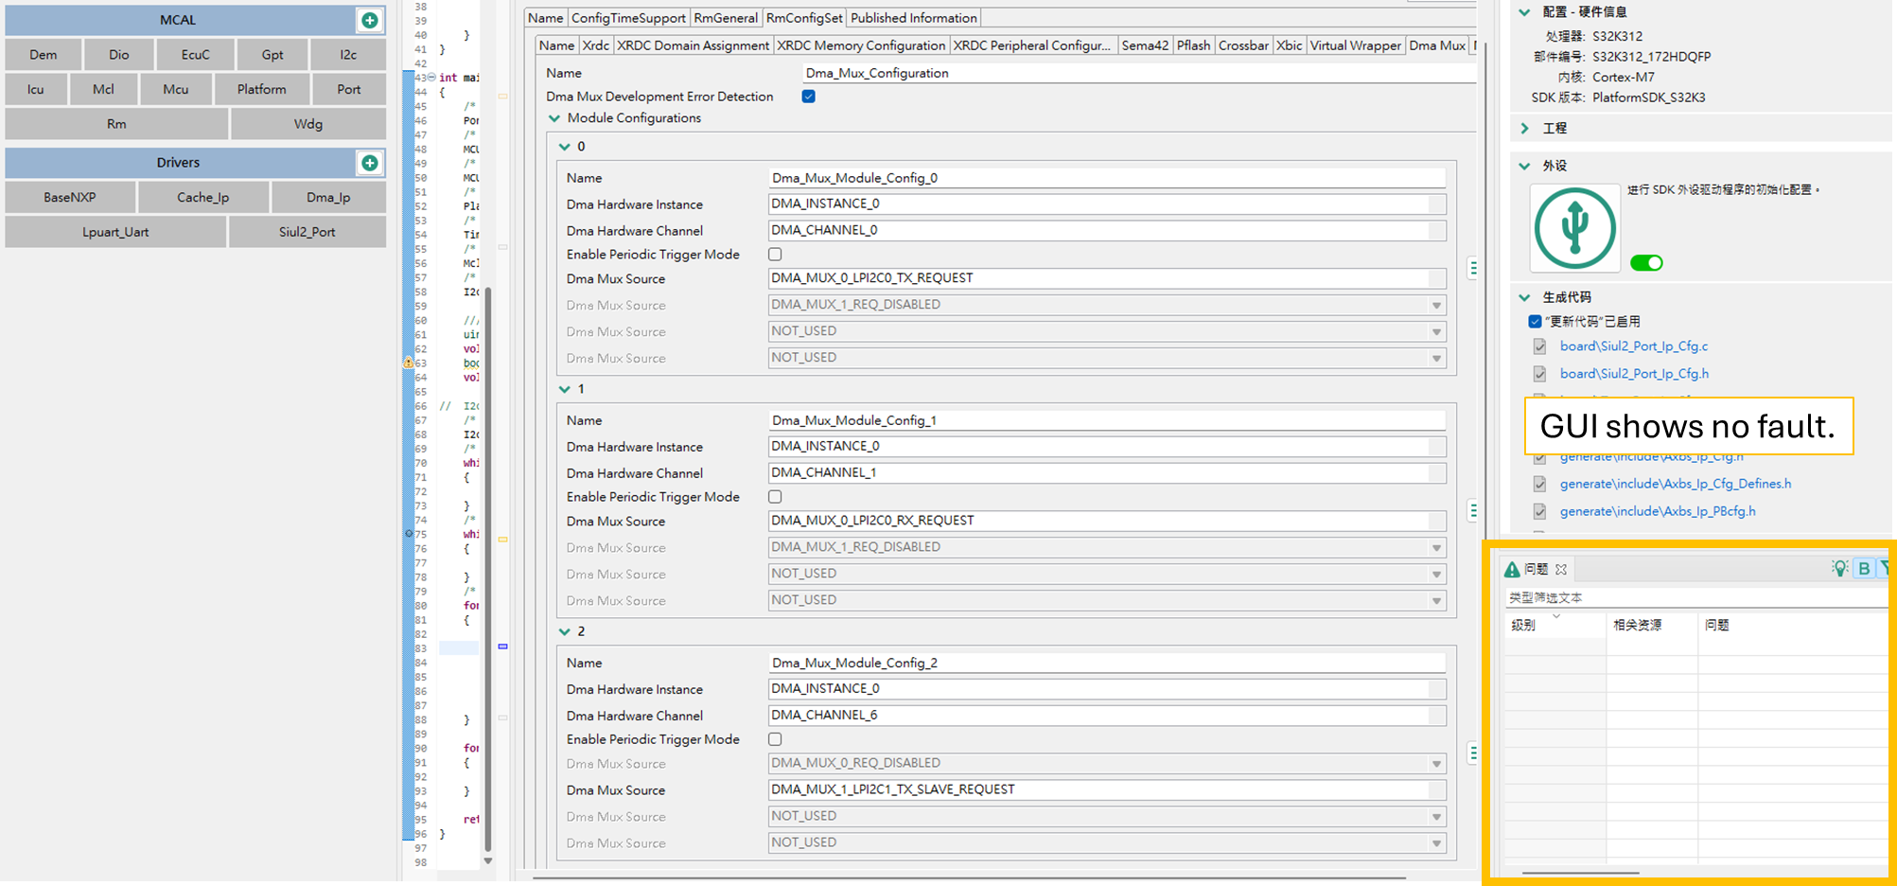This screenshot has width=1897, height=886.
Task: Click the 相关资源 column header in Problems
Action: click(x=1652, y=625)
